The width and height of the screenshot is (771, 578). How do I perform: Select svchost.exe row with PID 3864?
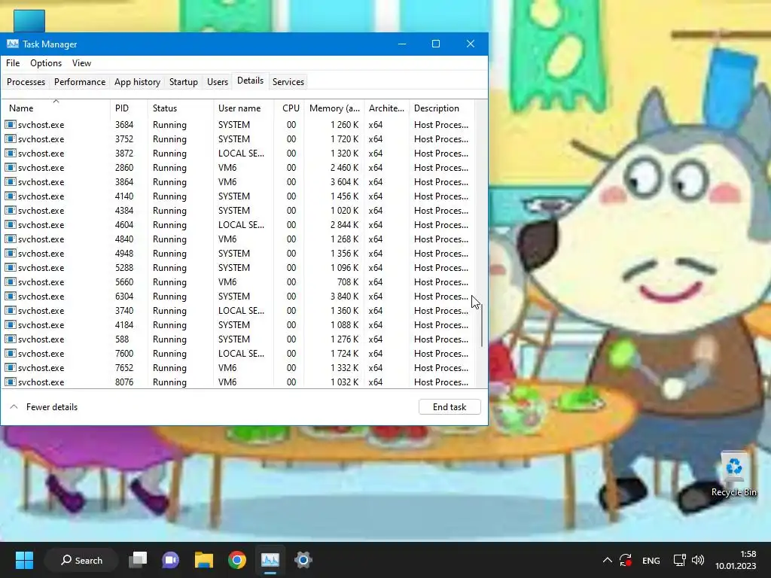pos(238,182)
